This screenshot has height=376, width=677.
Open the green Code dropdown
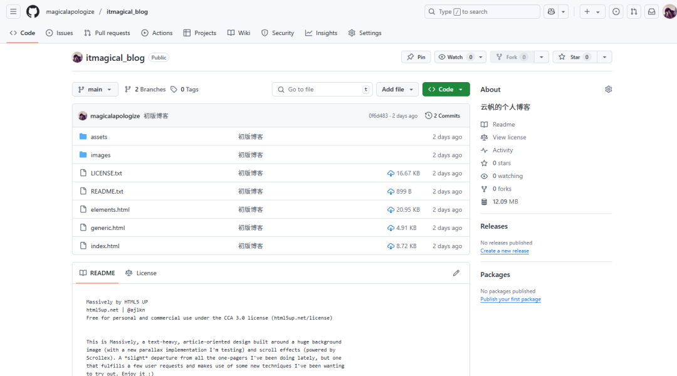coord(446,89)
